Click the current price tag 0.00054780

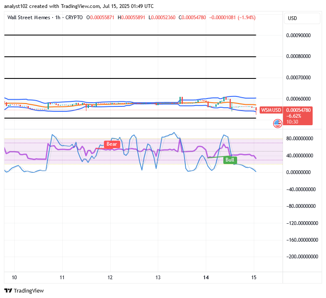point(298,110)
